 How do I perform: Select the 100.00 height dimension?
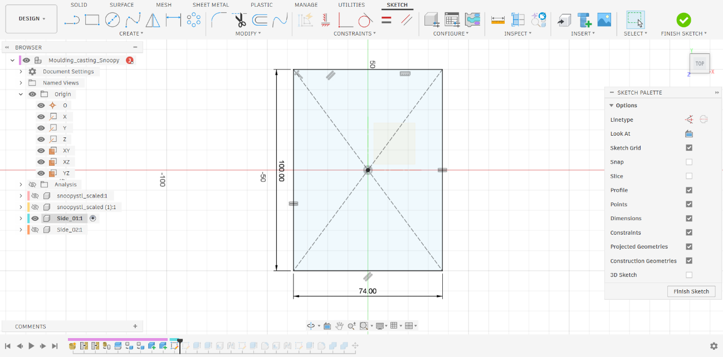coord(281,170)
